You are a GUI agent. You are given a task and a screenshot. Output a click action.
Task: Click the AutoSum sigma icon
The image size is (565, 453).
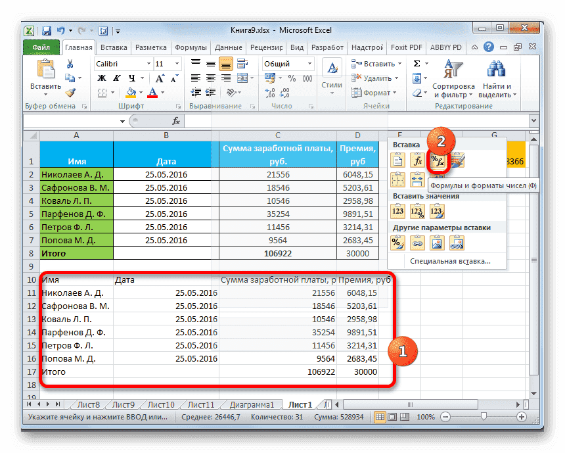pos(417,63)
